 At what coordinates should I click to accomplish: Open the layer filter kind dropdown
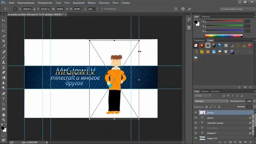click(203, 96)
